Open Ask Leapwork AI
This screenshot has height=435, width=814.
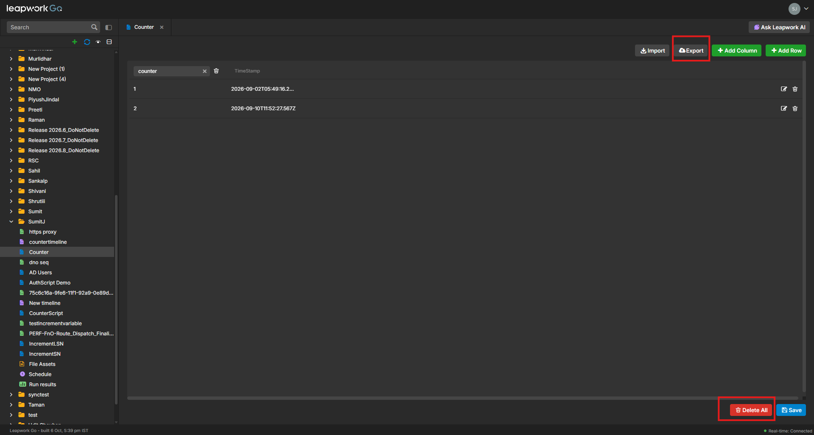tap(779, 27)
